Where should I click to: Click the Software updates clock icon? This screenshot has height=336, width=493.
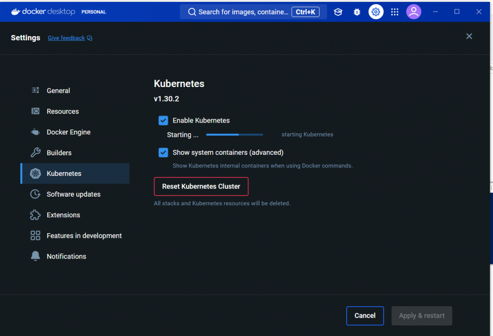(35, 194)
